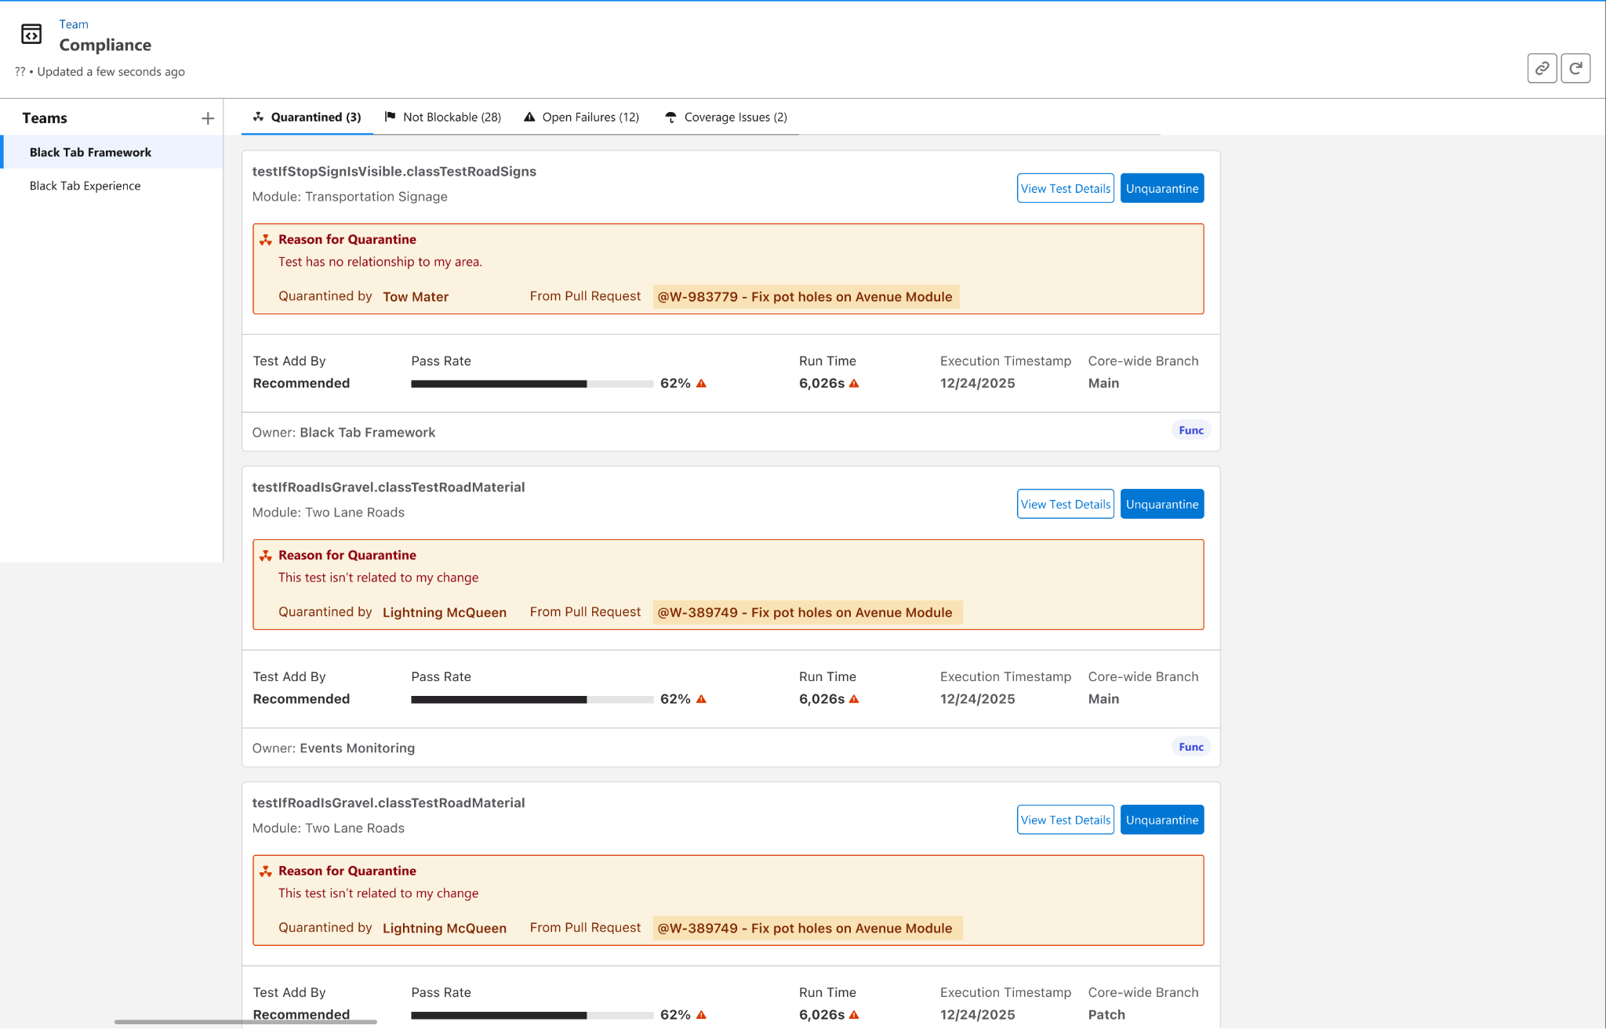Viewport: 1606px width, 1029px height.
Task: Click the Coverage Issues umbrella icon
Action: (x=670, y=117)
